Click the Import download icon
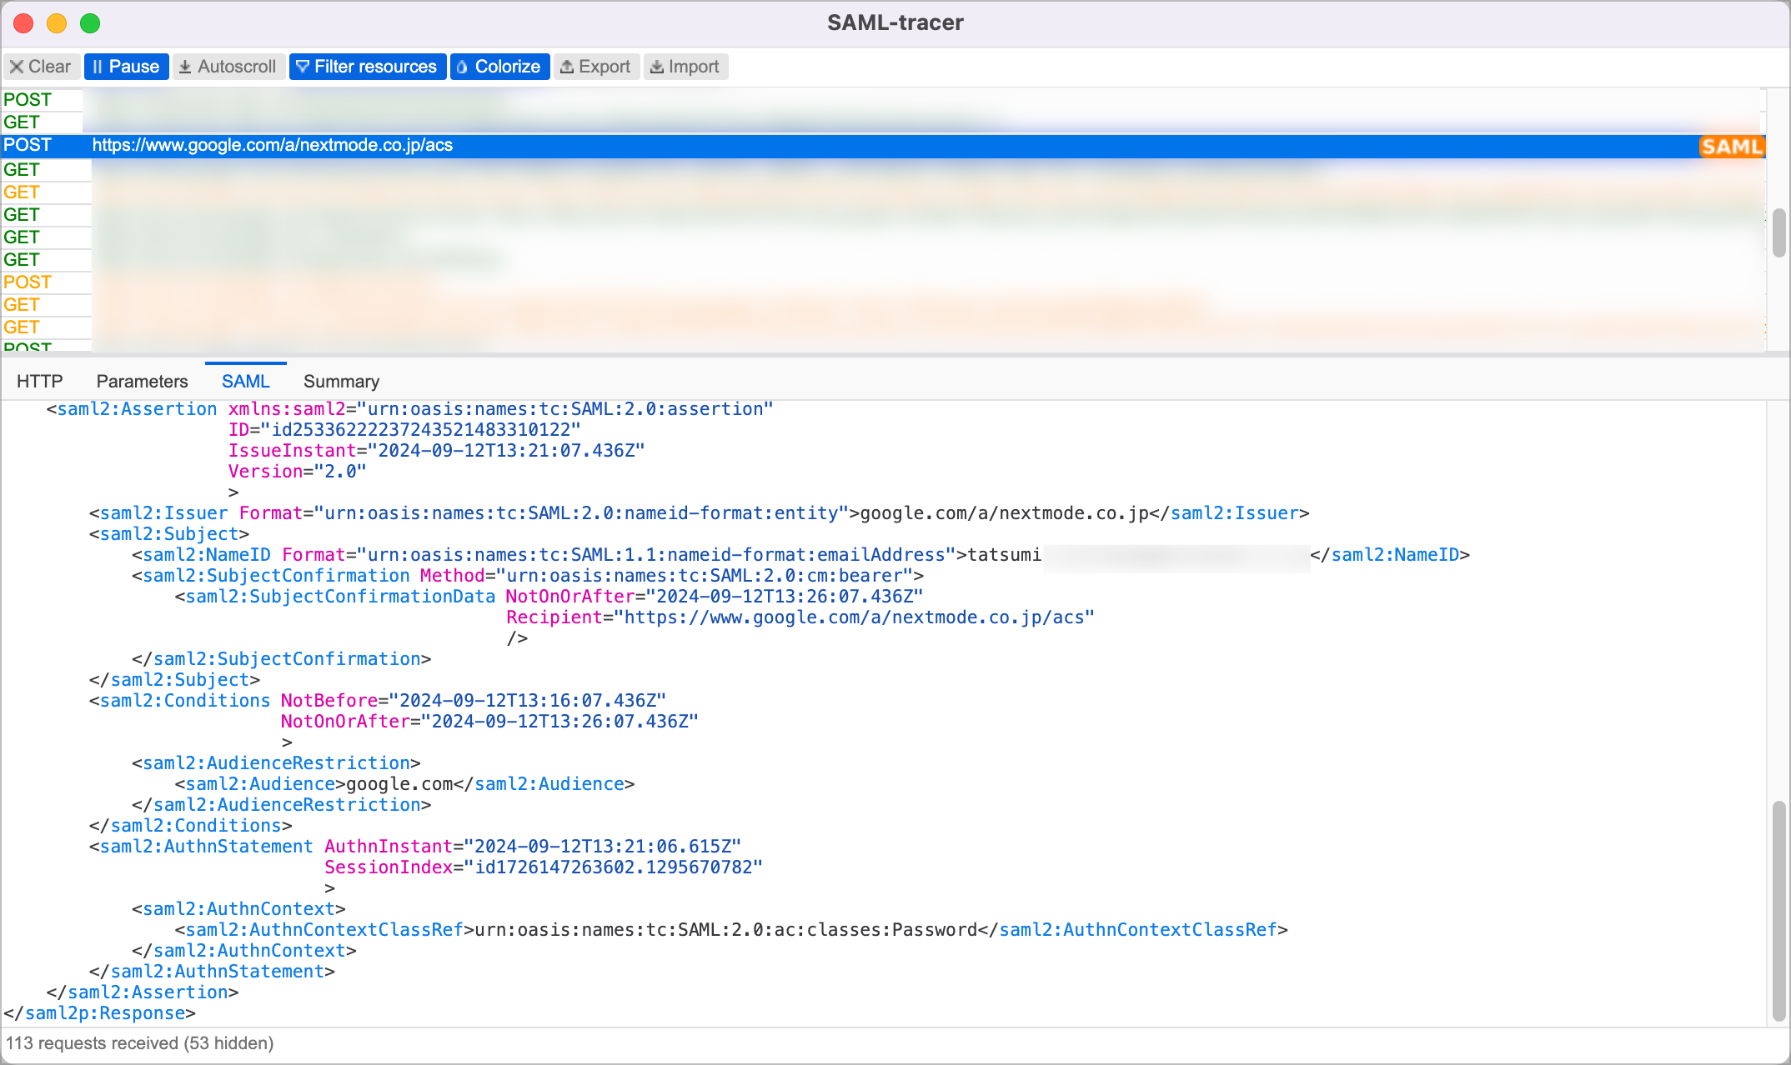This screenshot has width=1791, height=1065. coord(658,66)
